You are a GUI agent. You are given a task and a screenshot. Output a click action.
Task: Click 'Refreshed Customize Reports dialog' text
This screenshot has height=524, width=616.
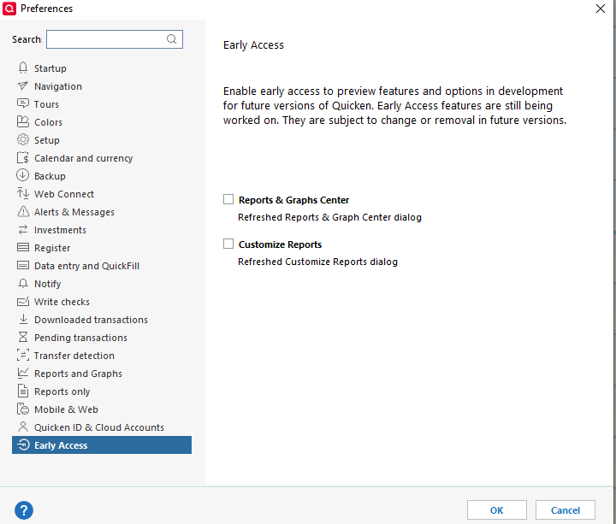(317, 262)
